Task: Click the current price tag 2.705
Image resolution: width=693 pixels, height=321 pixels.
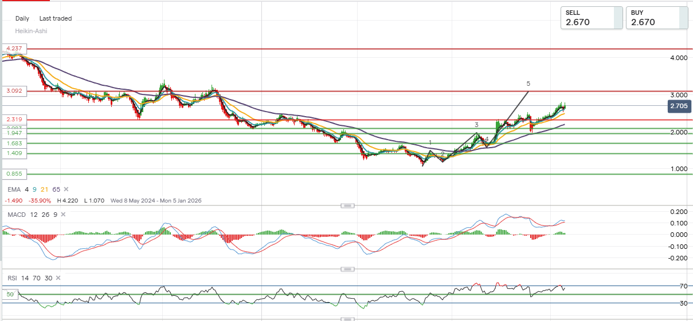Action: pyautogui.click(x=679, y=106)
